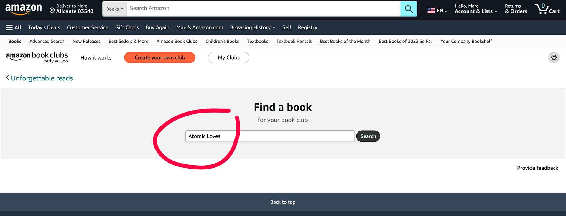Open Your Company Bookshelf
The image size is (566, 216).
(x=466, y=41)
